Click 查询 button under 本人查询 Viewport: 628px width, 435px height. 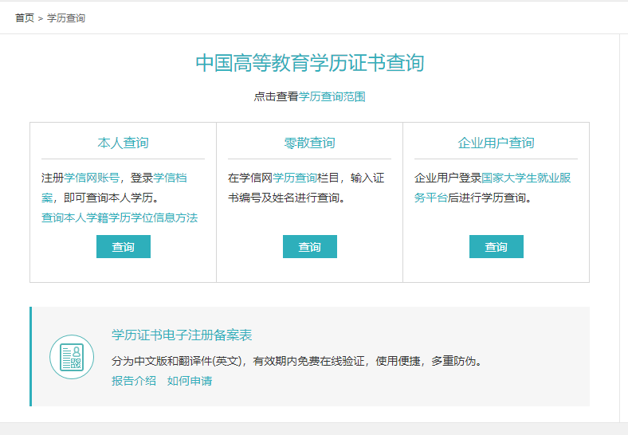(124, 247)
